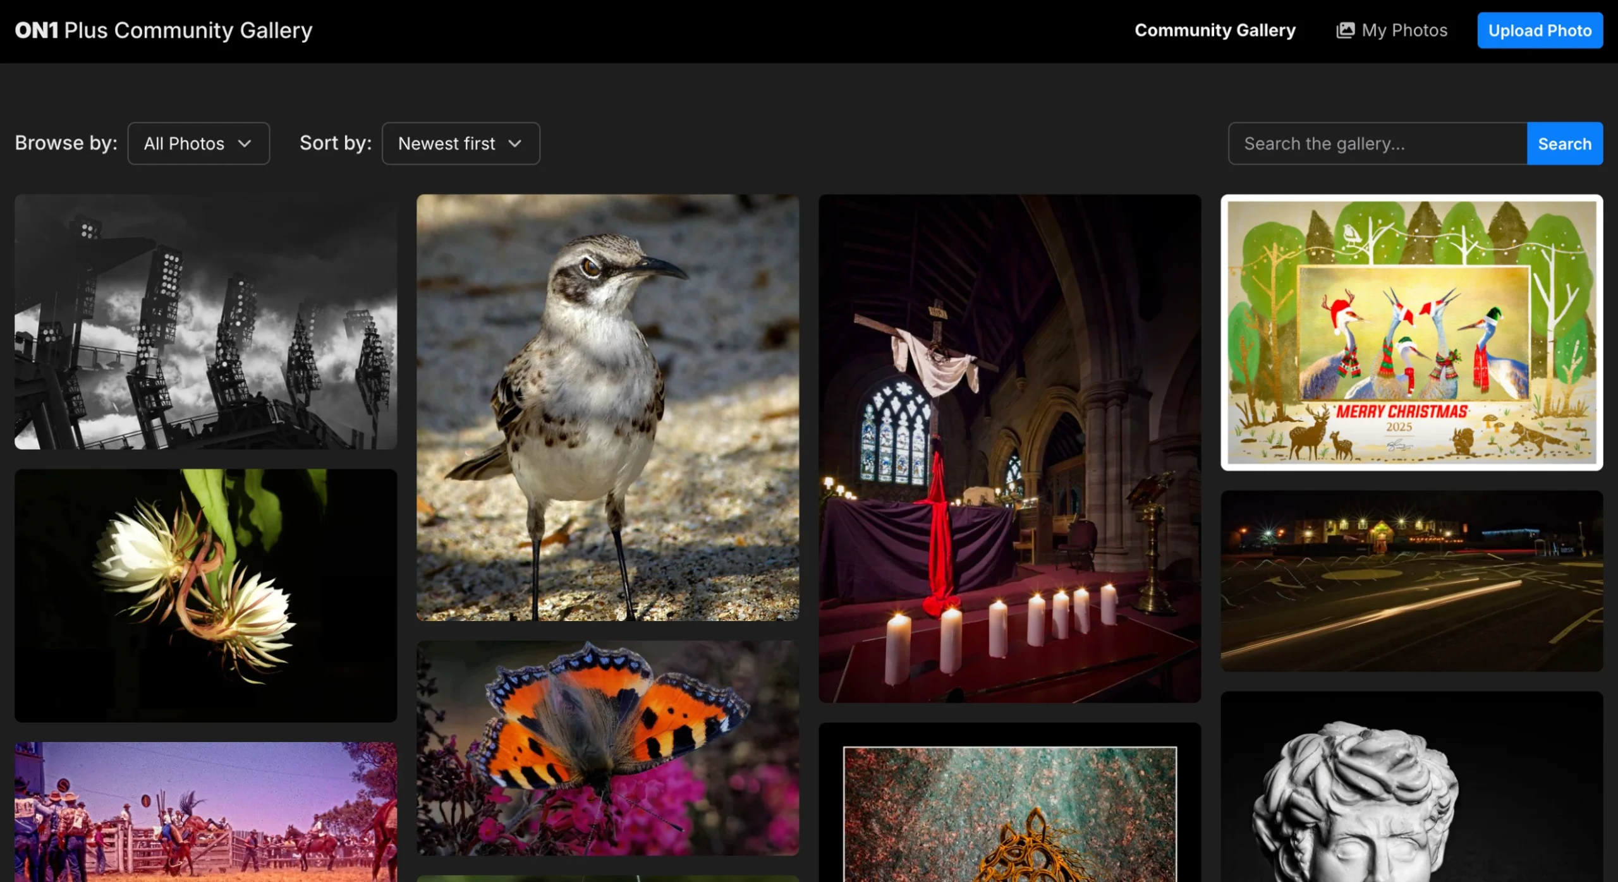This screenshot has height=882, width=1618.
Task: Click the My Photos icon
Action: click(x=1345, y=30)
